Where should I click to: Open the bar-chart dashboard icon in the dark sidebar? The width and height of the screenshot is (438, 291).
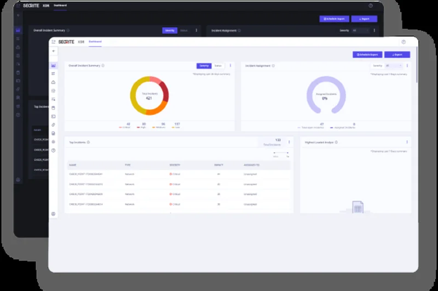18,30
